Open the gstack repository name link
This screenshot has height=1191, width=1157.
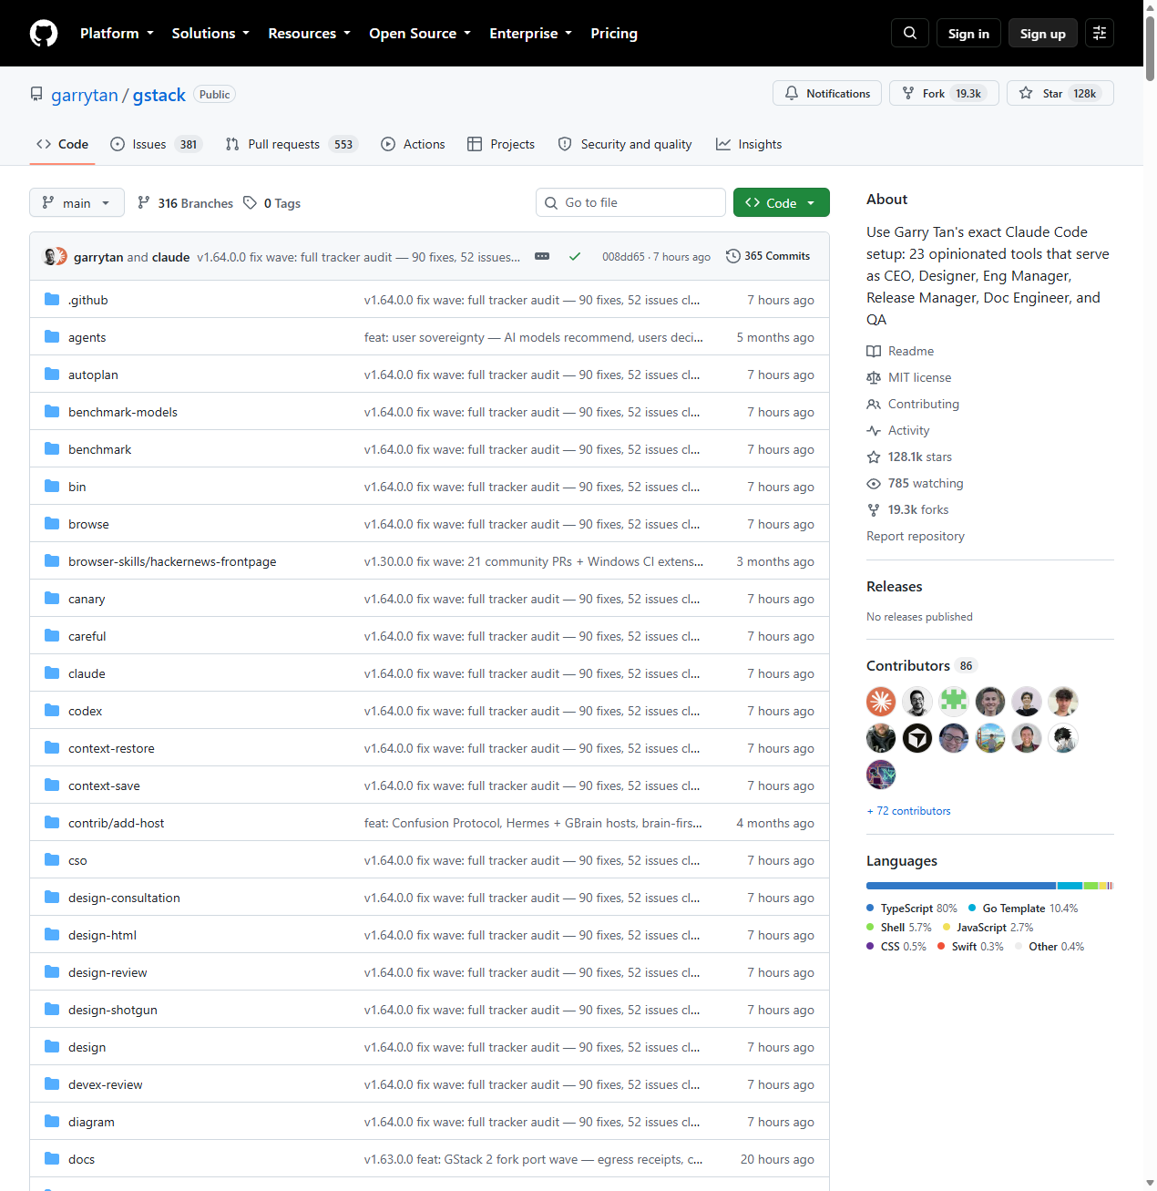159,95
